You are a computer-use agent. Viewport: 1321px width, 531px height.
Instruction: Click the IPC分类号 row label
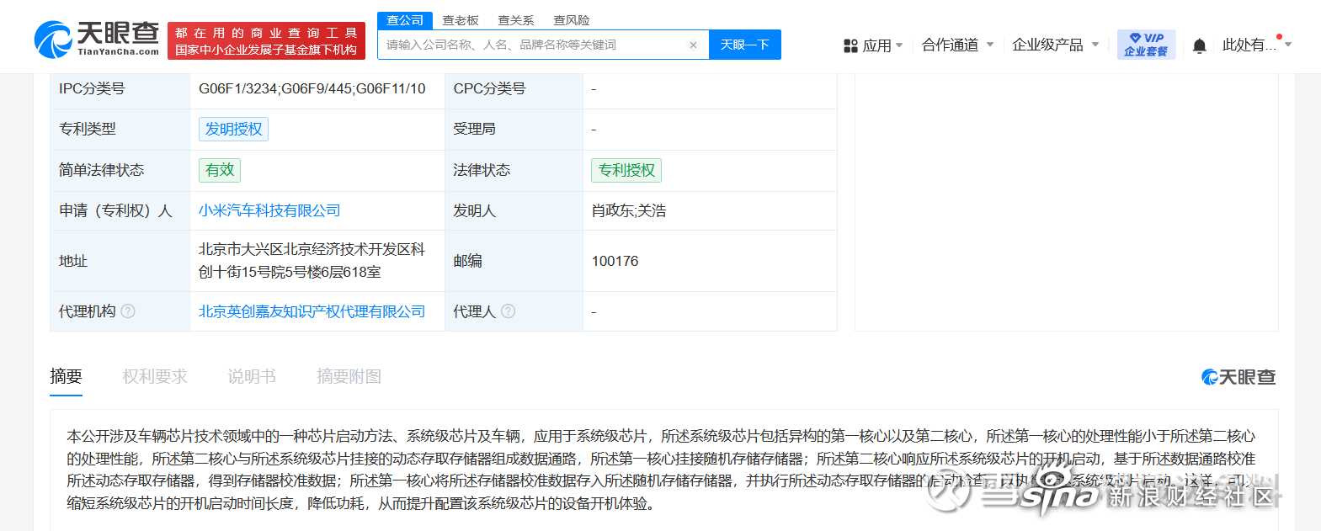[x=92, y=88]
